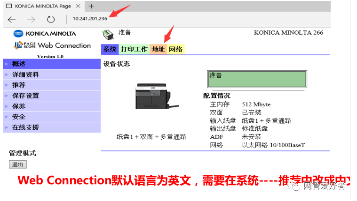Screen dimensions: 357x201
Task: Click the printer status icon beside 准备
Action: coord(107,35)
